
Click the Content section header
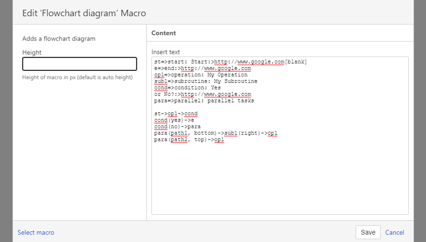pos(164,33)
